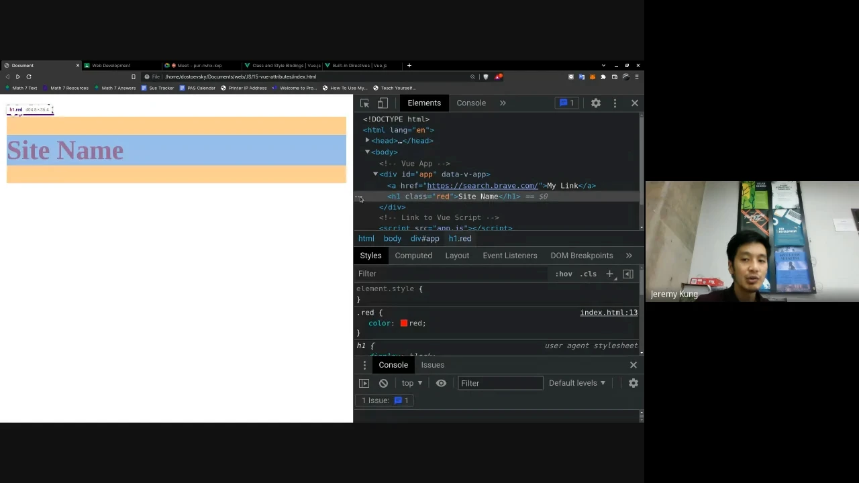This screenshot has height=483, width=859.
Task: Show more DevTools panels with double chevron
Action: click(x=503, y=103)
